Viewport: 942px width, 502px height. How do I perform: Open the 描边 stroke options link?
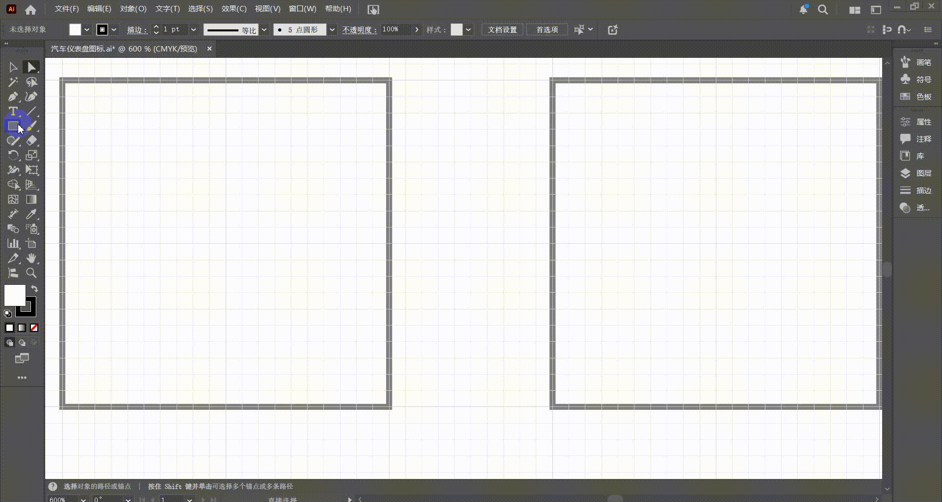pyautogui.click(x=137, y=30)
